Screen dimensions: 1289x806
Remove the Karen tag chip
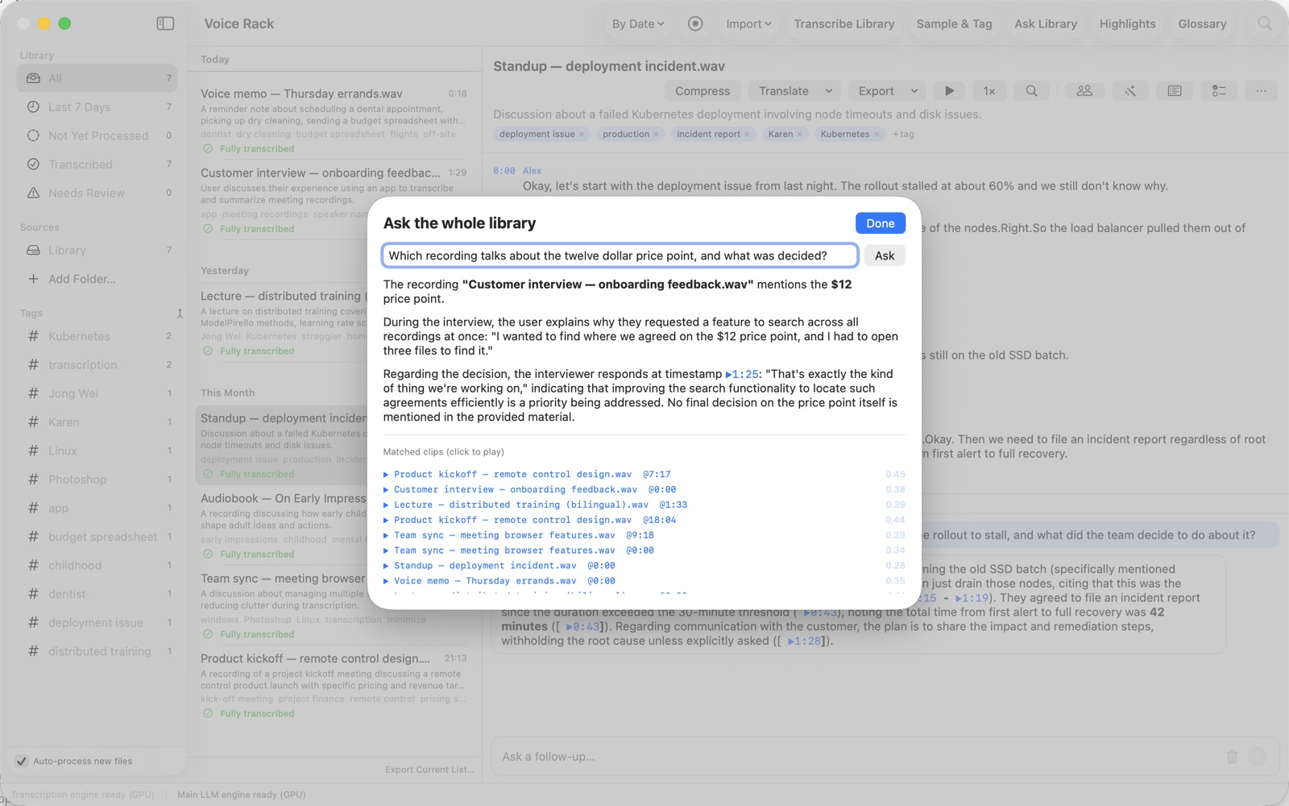(x=799, y=135)
